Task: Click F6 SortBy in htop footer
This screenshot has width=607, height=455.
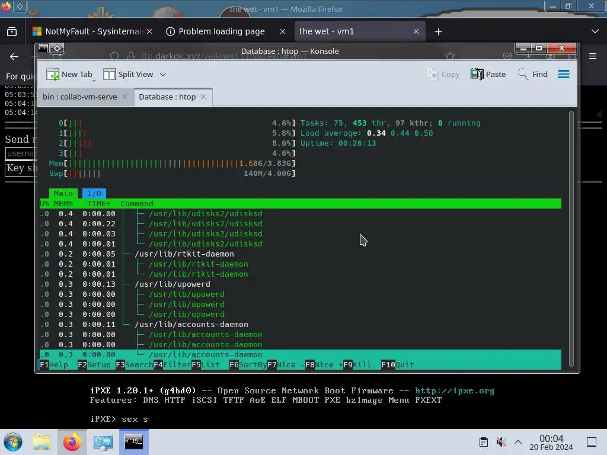Action: pos(248,365)
